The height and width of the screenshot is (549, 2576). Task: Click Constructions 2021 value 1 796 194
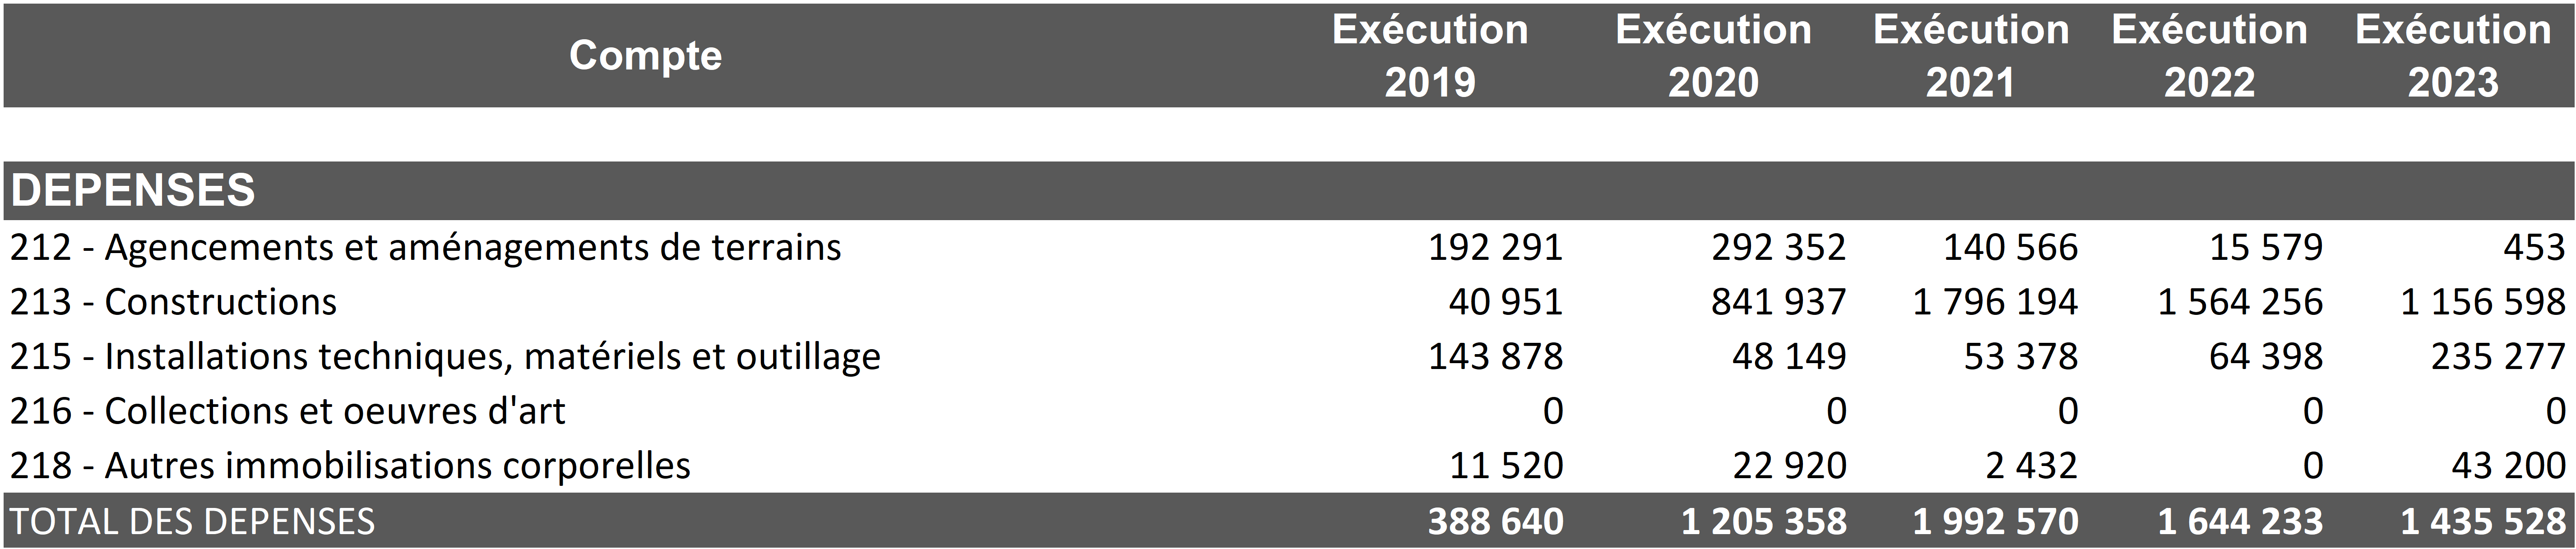click(1995, 302)
